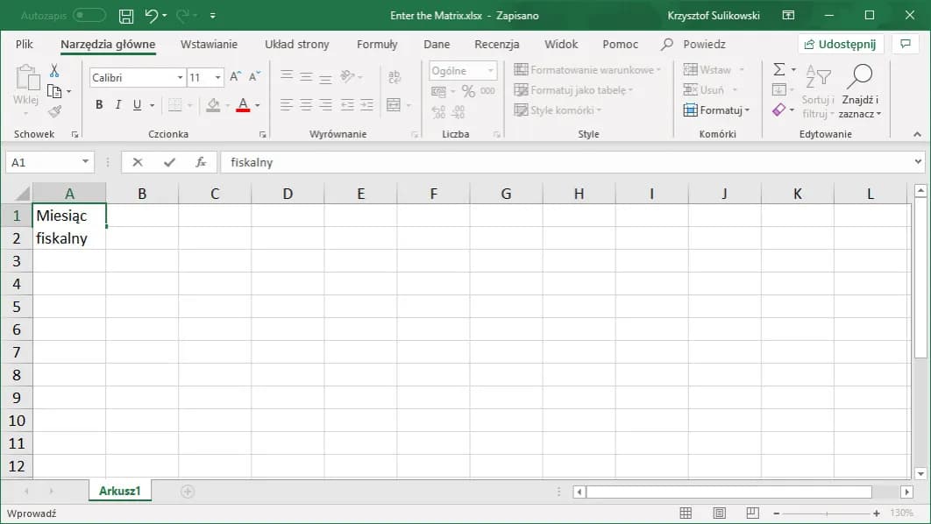Toggle the Autozapis switch
The height and width of the screenshot is (524, 931).
[x=89, y=16]
